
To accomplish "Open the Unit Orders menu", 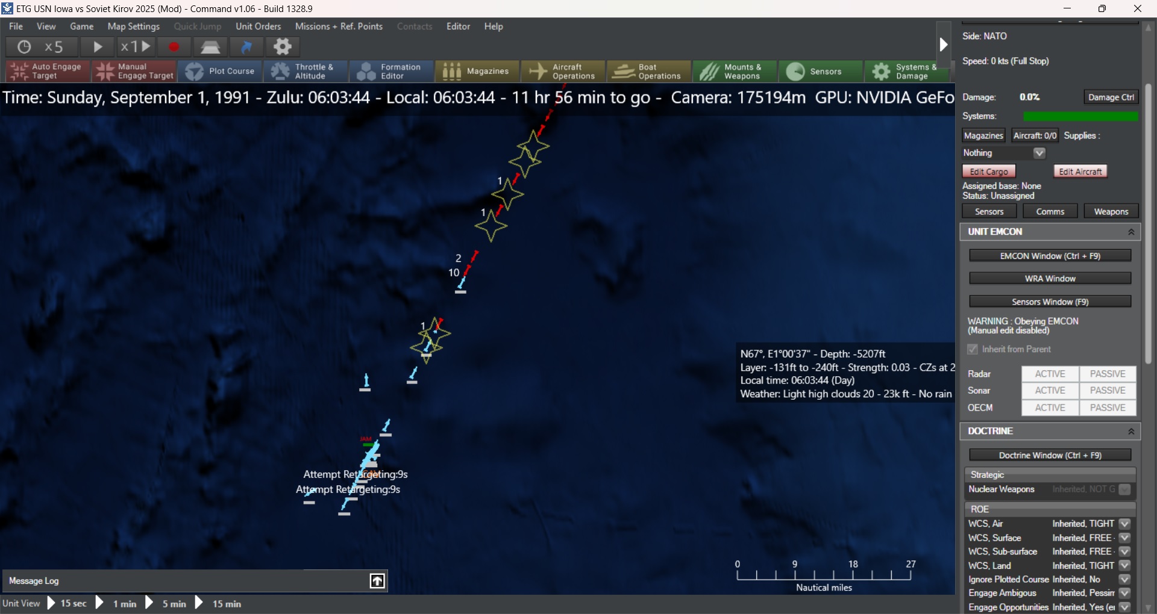I will [x=259, y=26].
